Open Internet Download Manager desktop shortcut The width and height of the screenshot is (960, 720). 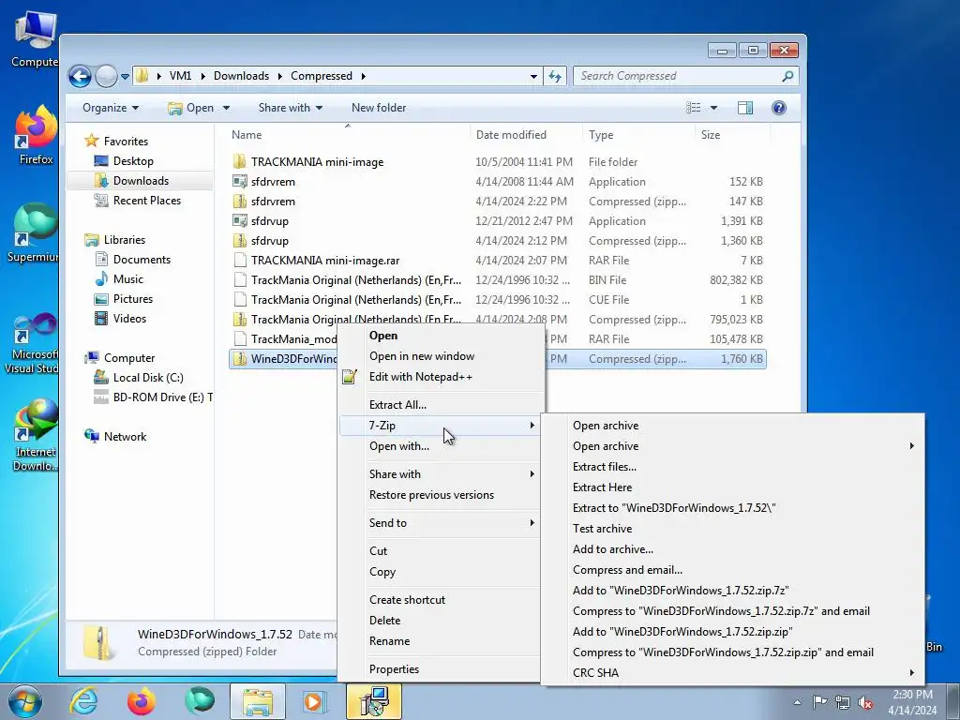36,435
